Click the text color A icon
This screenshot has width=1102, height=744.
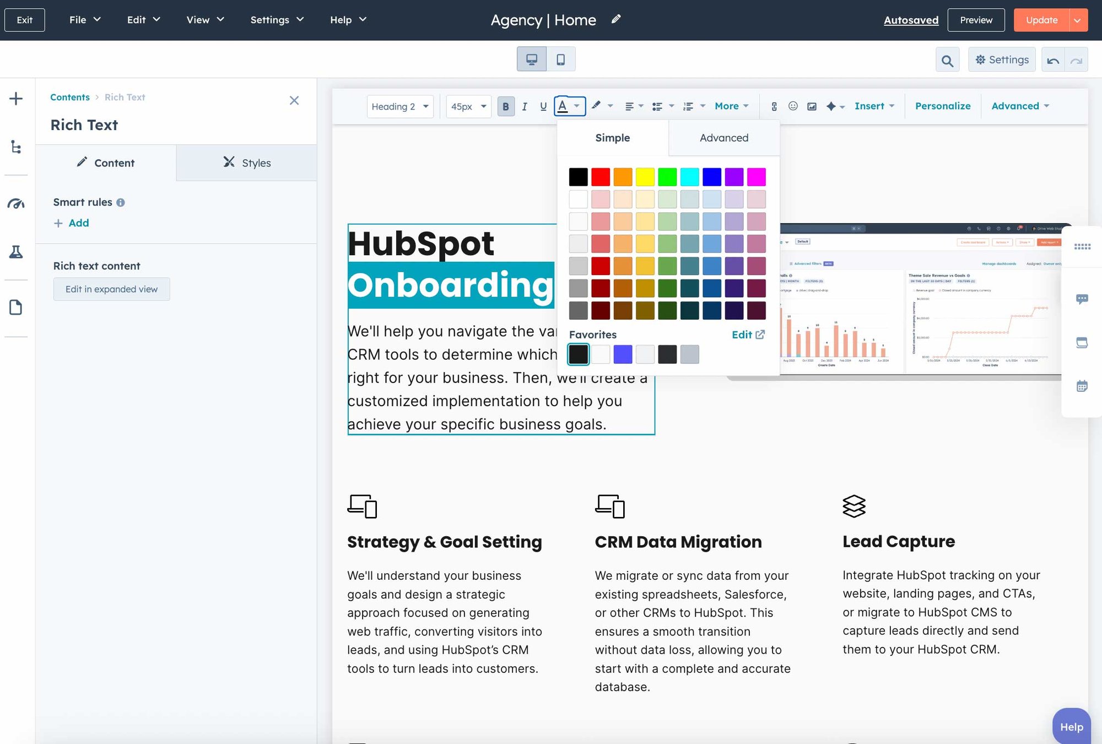[563, 106]
